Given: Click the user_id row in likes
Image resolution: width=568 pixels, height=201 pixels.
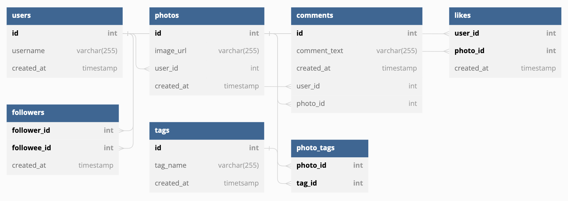Looking at the screenshot, I should pyautogui.click(x=505, y=33).
